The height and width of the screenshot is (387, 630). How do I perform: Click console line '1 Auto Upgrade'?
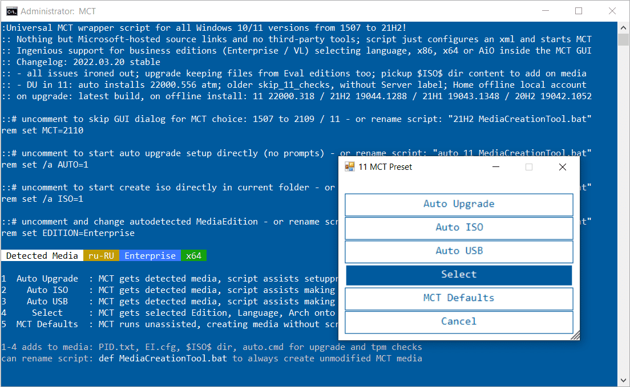[169, 279]
